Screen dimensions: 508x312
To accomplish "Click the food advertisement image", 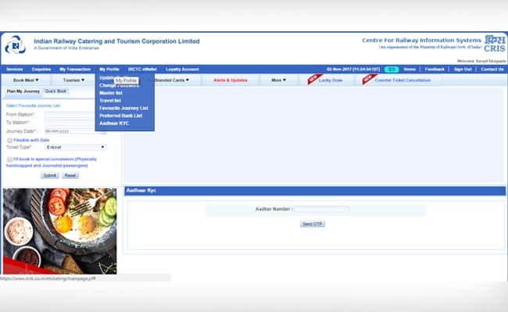I will [60, 231].
